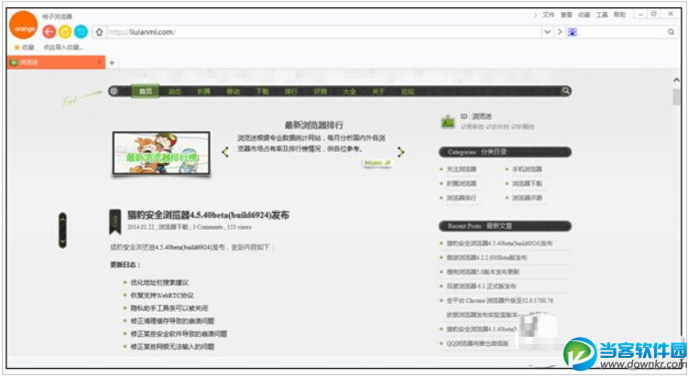
Task: Click the up arrow on the floating page scroller
Action: pos(62,220)
